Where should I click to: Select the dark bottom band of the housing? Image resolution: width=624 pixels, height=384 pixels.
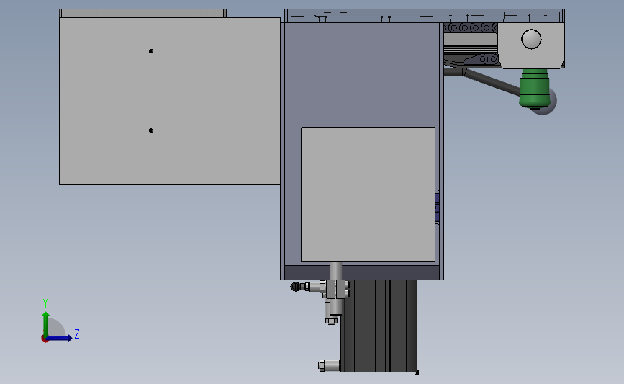[x=362, y=273]
